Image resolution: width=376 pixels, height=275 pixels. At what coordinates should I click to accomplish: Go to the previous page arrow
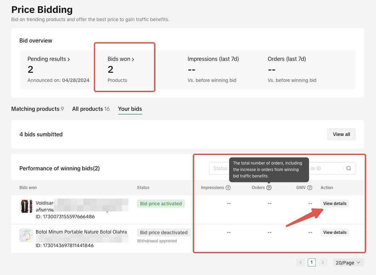pos(301,262)
